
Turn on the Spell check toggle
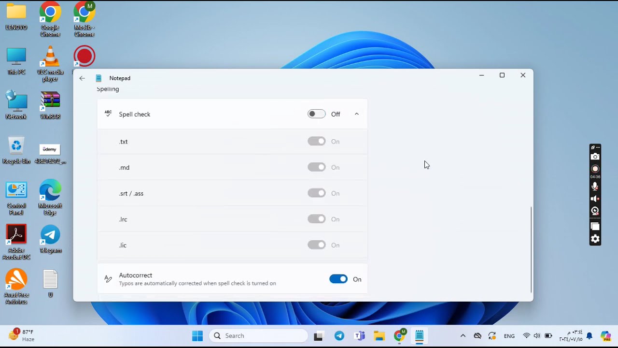(x=316, y=114)
